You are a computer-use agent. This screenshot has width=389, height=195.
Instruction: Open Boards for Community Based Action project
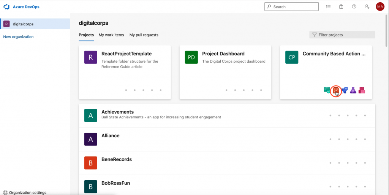[327, 90]
